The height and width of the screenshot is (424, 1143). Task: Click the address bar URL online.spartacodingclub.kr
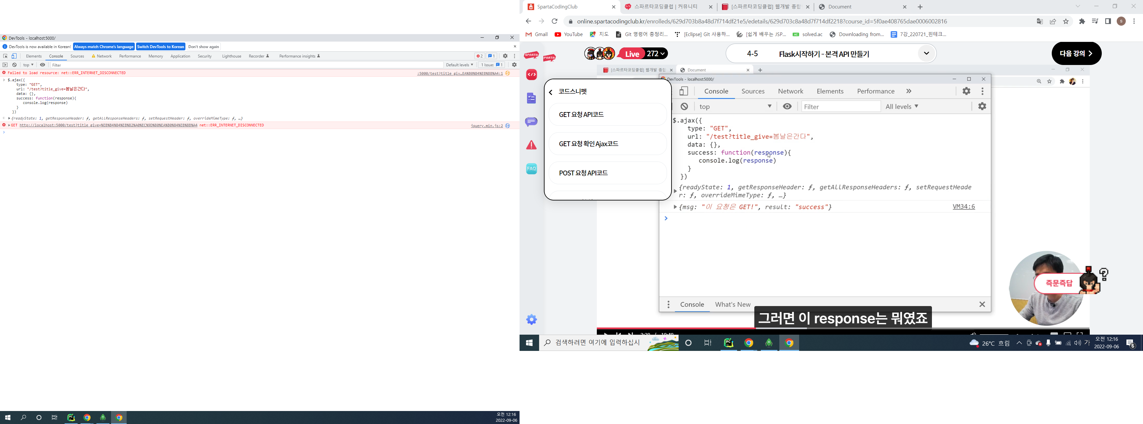point(762,21)
